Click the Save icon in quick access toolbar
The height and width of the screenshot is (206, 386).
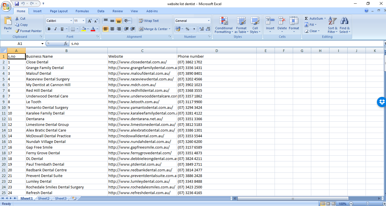coord(17,4)
